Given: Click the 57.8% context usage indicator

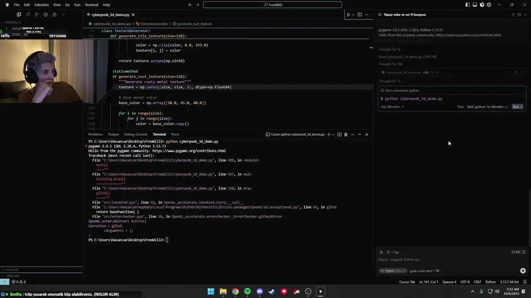Looking at the screenshot, I should 518,252.
